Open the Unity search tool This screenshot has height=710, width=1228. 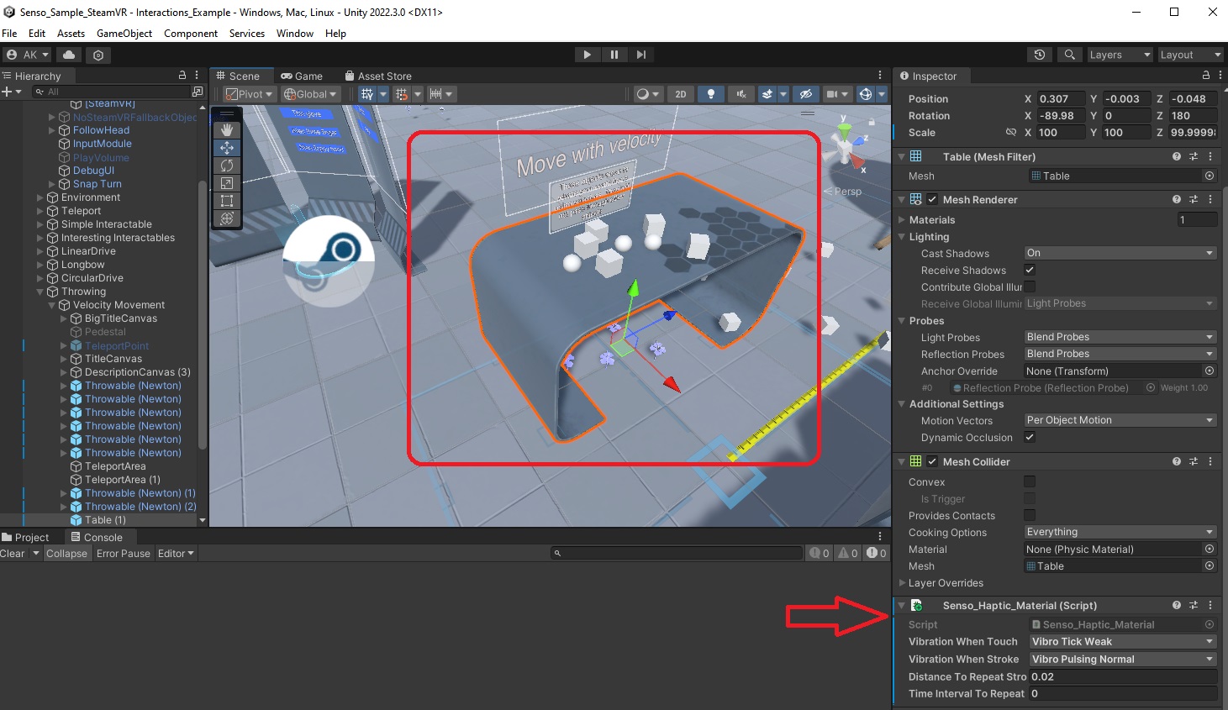click(1069, 54)
